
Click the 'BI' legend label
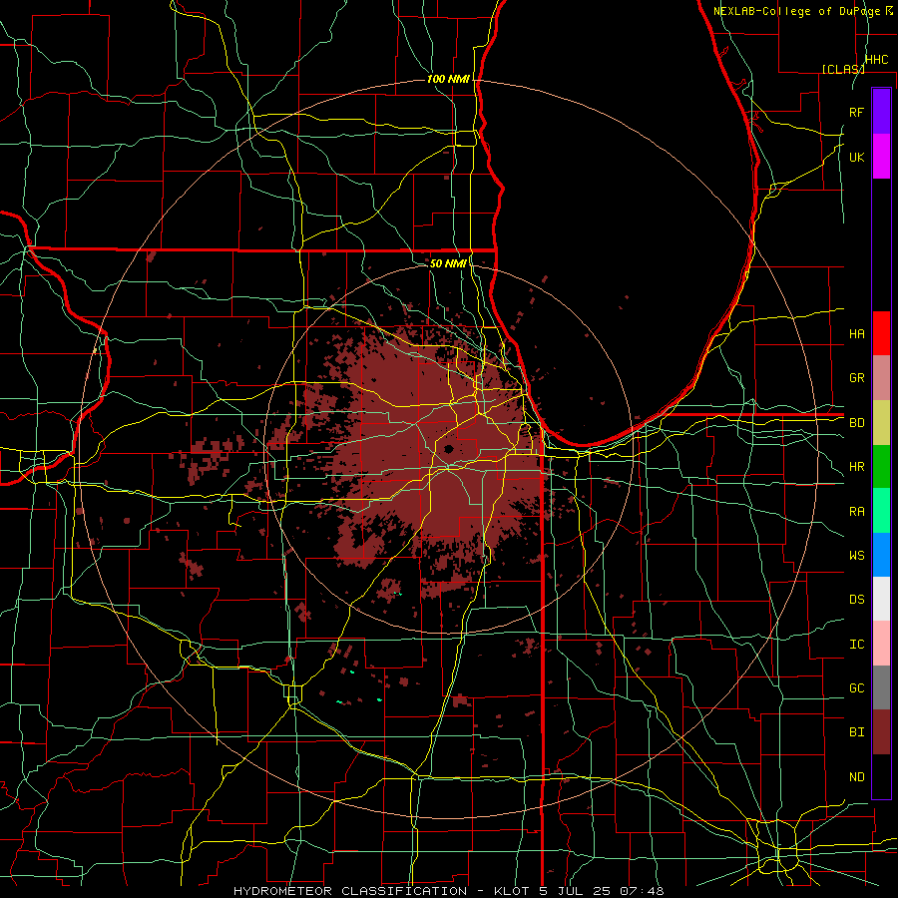pos(856,732)
